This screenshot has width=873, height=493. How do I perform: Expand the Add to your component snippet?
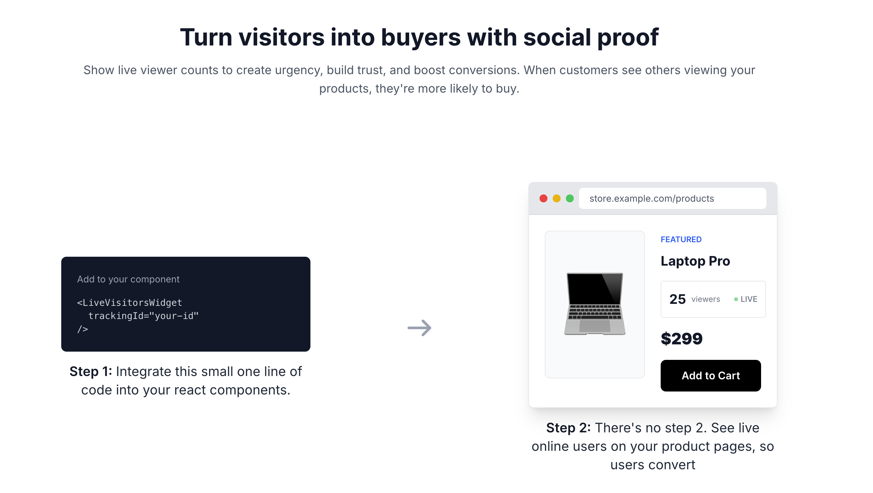[128, 279]
